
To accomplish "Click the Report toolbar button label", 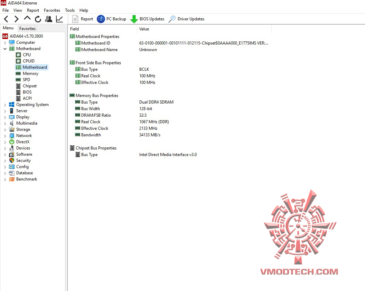I will (87, 19).
